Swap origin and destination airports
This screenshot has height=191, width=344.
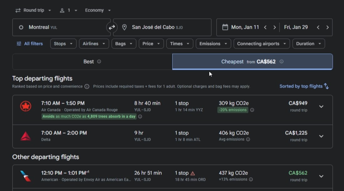coord(112,28)
